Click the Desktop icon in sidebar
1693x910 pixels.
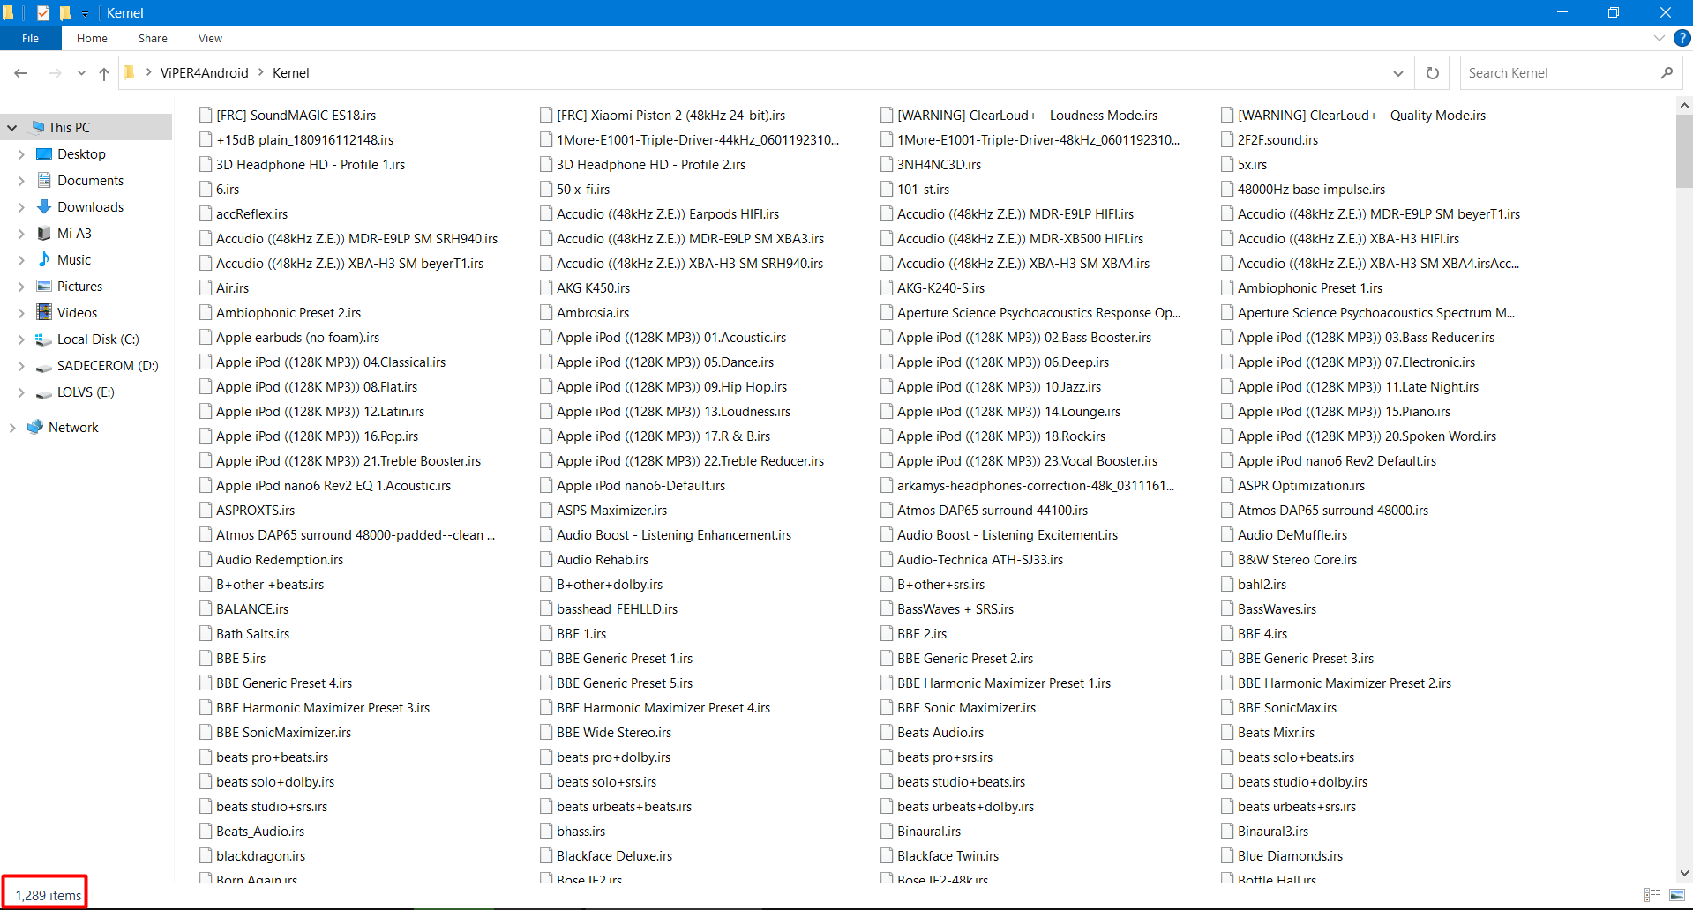44,153
